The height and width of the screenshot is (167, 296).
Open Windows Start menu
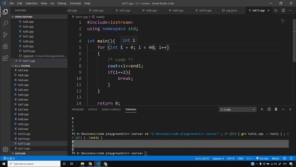(x=4, y=164)
